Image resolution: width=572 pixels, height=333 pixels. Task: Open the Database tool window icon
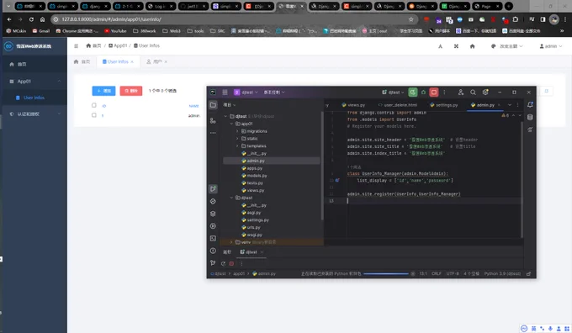point(530,117)
